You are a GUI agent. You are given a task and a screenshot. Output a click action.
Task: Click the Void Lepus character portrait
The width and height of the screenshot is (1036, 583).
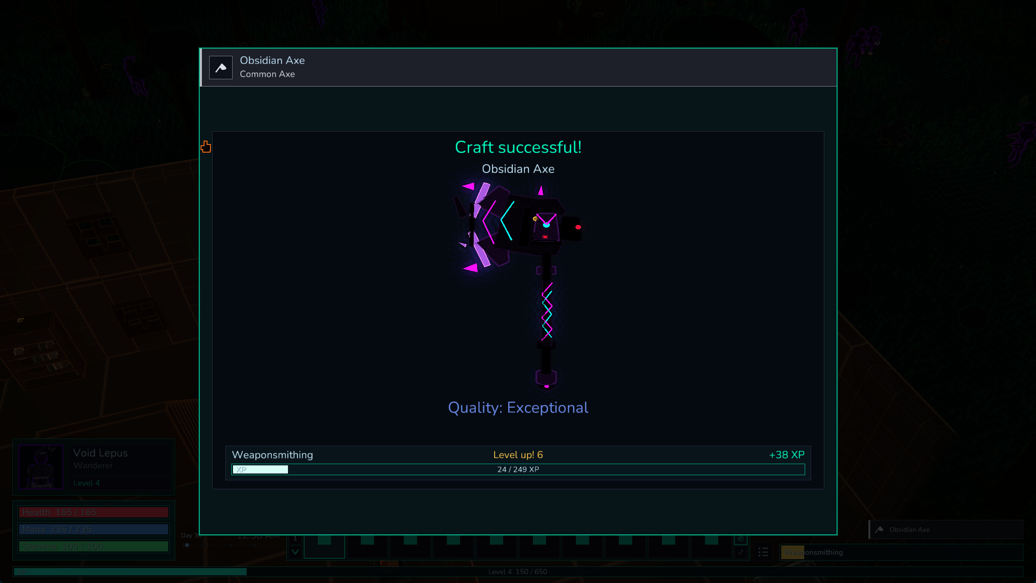point(41,467)
